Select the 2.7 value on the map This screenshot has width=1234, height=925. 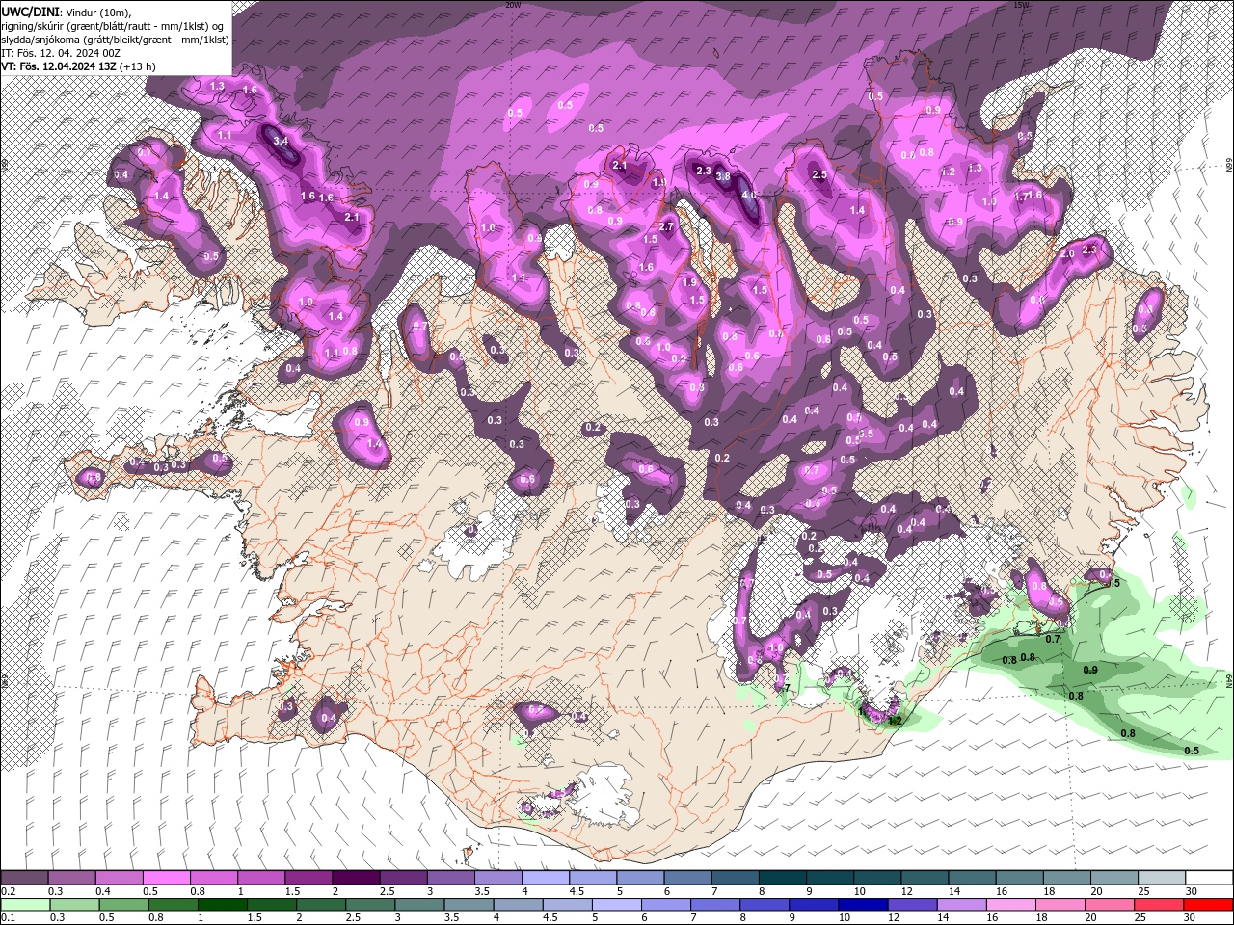tap(665, 227)
